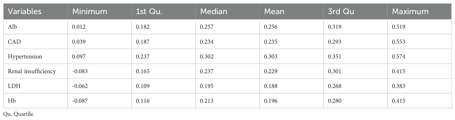The image size is (455, 120).
Task: Select the Alb row label
Action: tap(12, 27)
